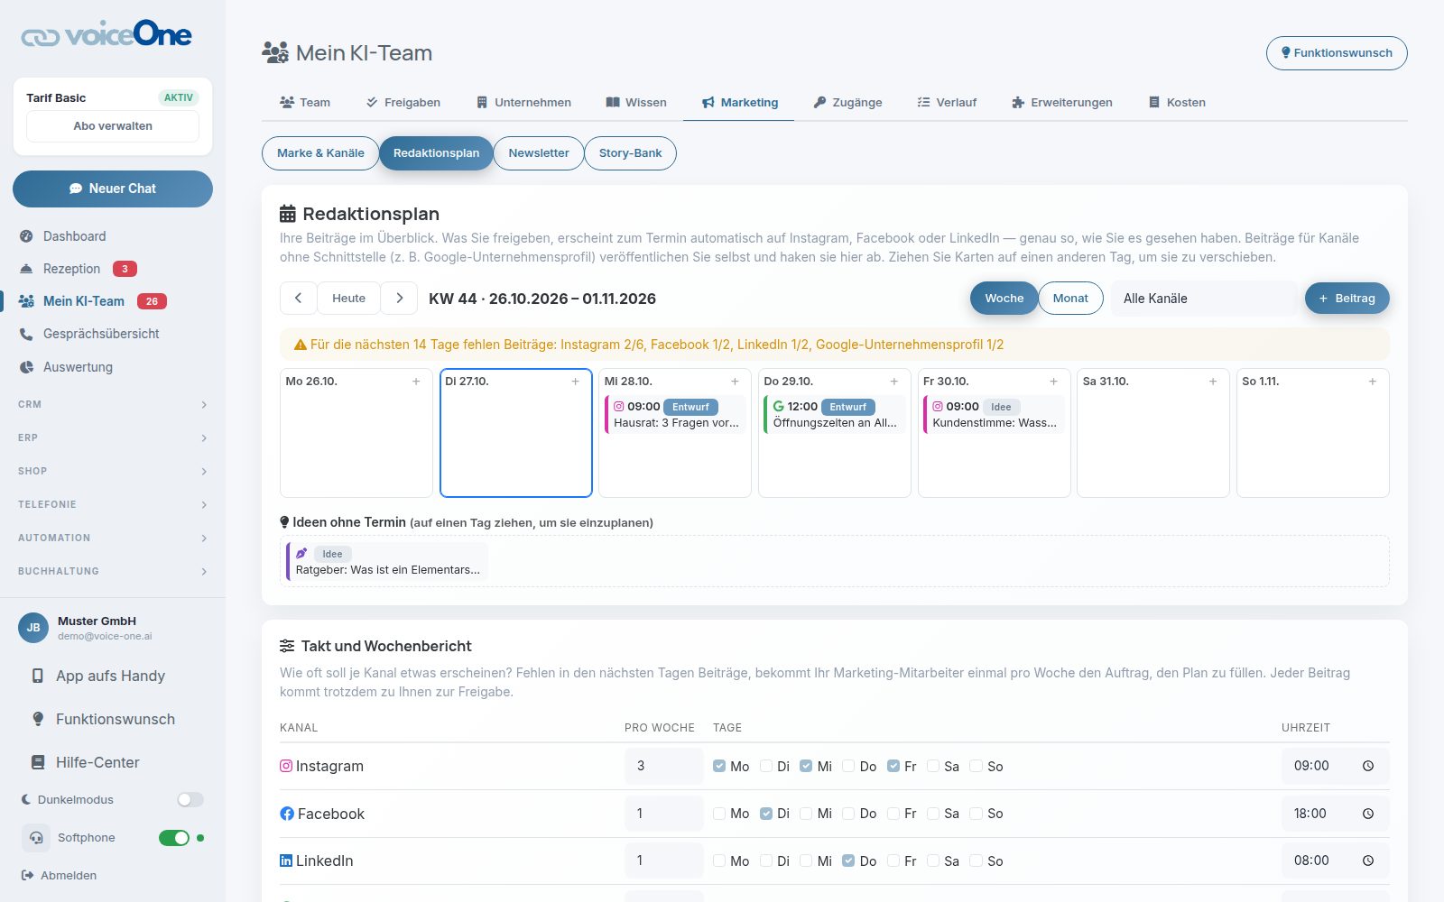Image resolution: width=1444 pixels, height=902 pixels.
Task: Open the Alle Kanäle channel filter
Action: (1204, 299)
